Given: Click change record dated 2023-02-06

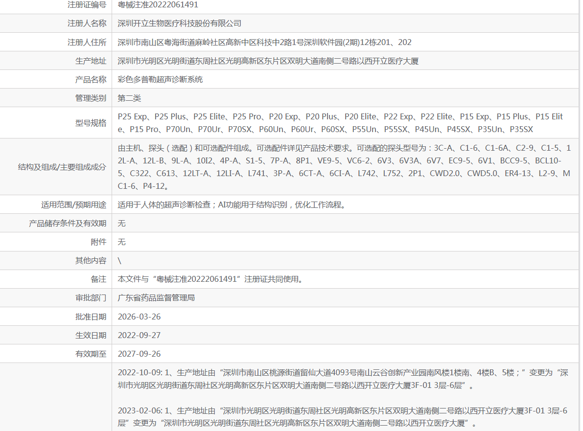Looking at the screenshot, I should coord(343,416).
